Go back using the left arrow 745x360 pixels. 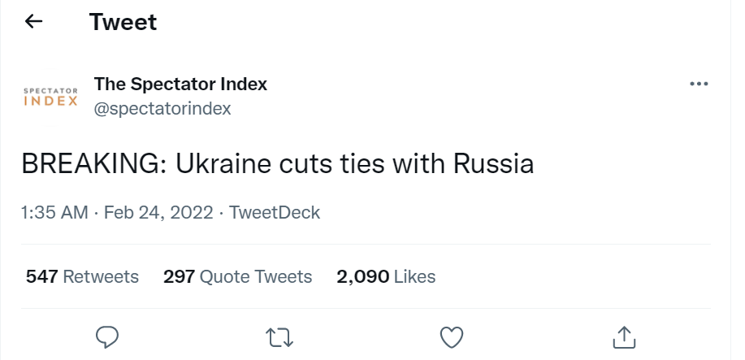coord(33,22)
